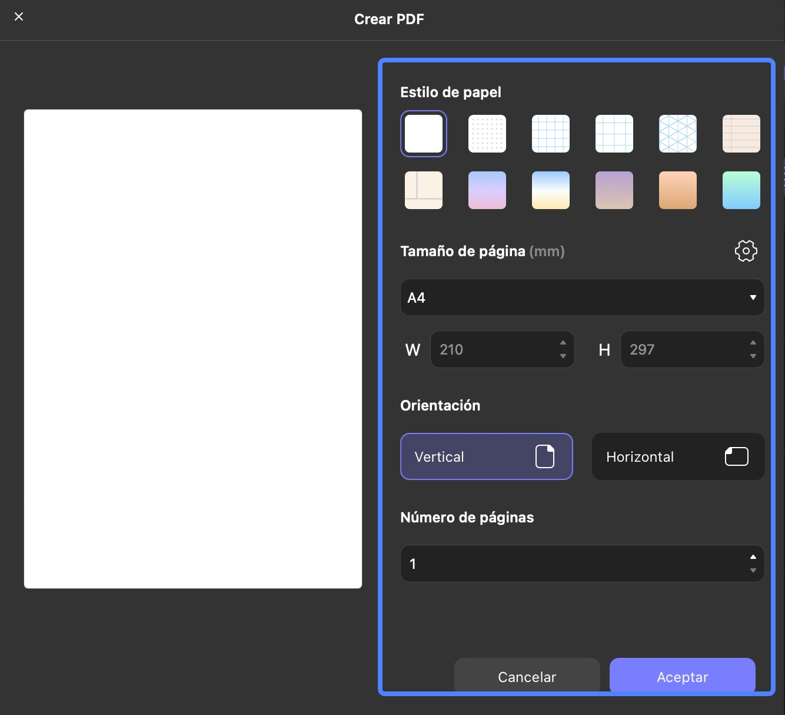Choose the blue-to-pink gradient paper

pos(487,190)
